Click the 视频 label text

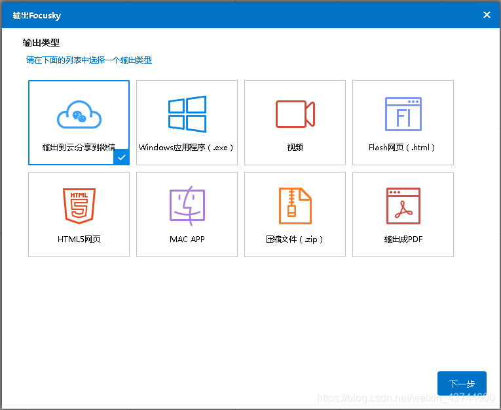[x=295, y=147]
